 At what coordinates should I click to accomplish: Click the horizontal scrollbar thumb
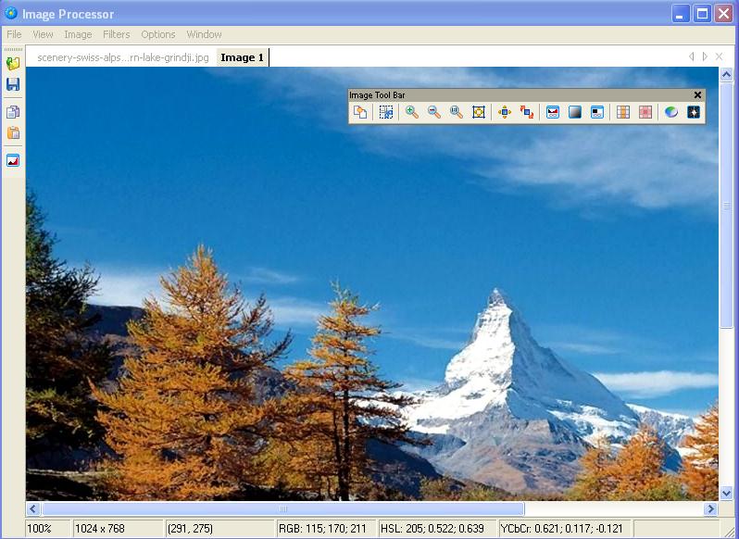coord(282,508)
